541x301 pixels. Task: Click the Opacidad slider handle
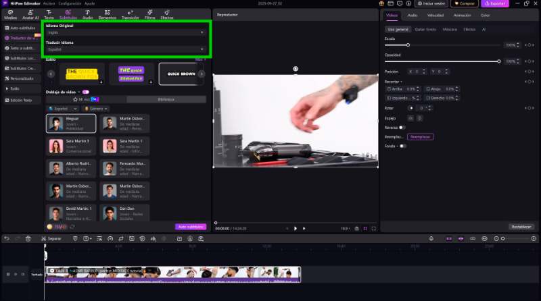pyautogui.click(x=499, y=61)
